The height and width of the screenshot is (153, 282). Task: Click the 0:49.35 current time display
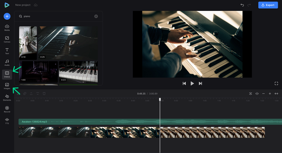(x=141, y=94)
